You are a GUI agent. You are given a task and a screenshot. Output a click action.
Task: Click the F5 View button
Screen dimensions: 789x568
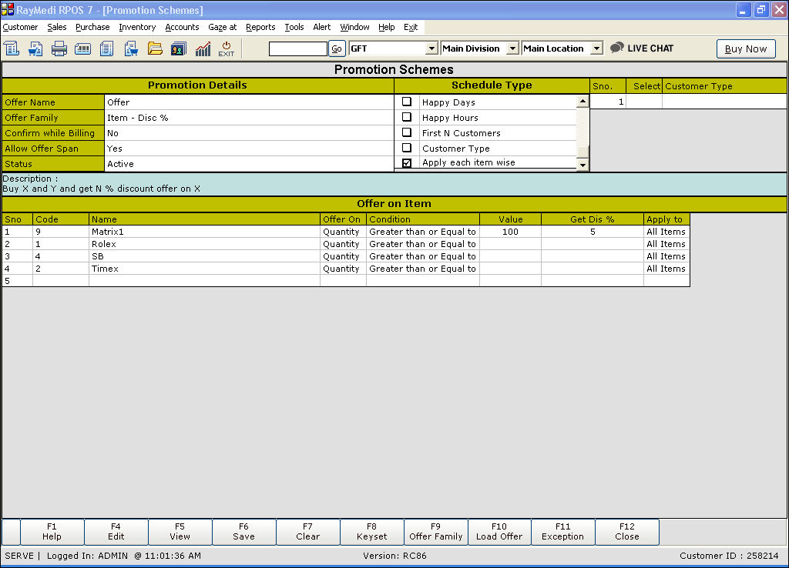(x=180, y=532)
